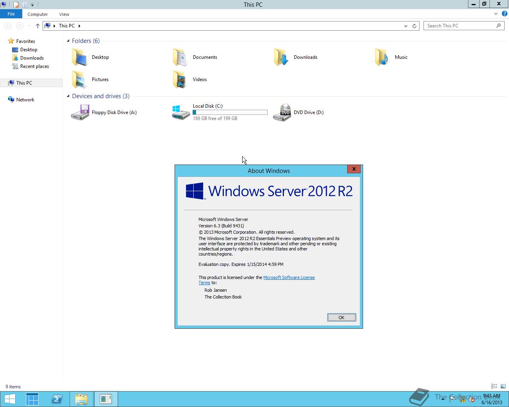Image resolution: width=509 pixels, height=407 pixels.
Task: Select the Desktop folder icon
Action: coord(80,57)
